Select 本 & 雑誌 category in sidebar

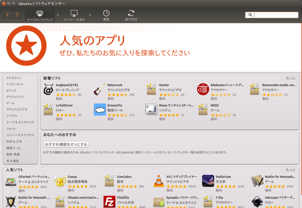[12, 161]
